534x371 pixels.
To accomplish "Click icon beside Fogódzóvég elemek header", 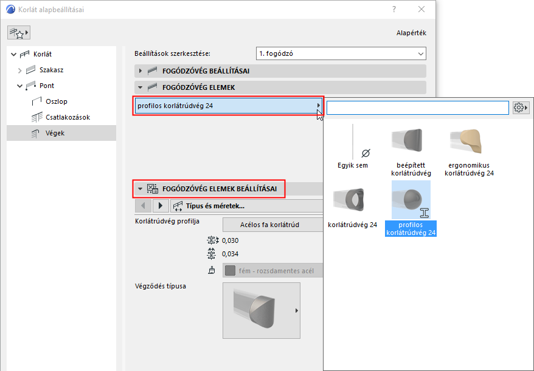I will click(152, 87).
